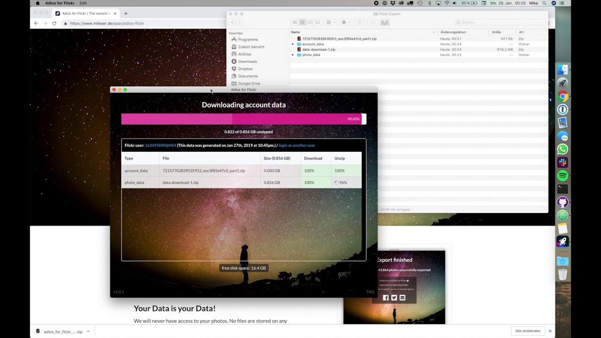601x338 pixels.
Task: Click Alle einblenden in downloads bar
Action: click(528, 331)
